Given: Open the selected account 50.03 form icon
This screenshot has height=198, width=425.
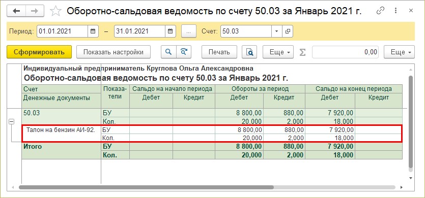Looking at the screenshot, I should (x=288, y=31).
